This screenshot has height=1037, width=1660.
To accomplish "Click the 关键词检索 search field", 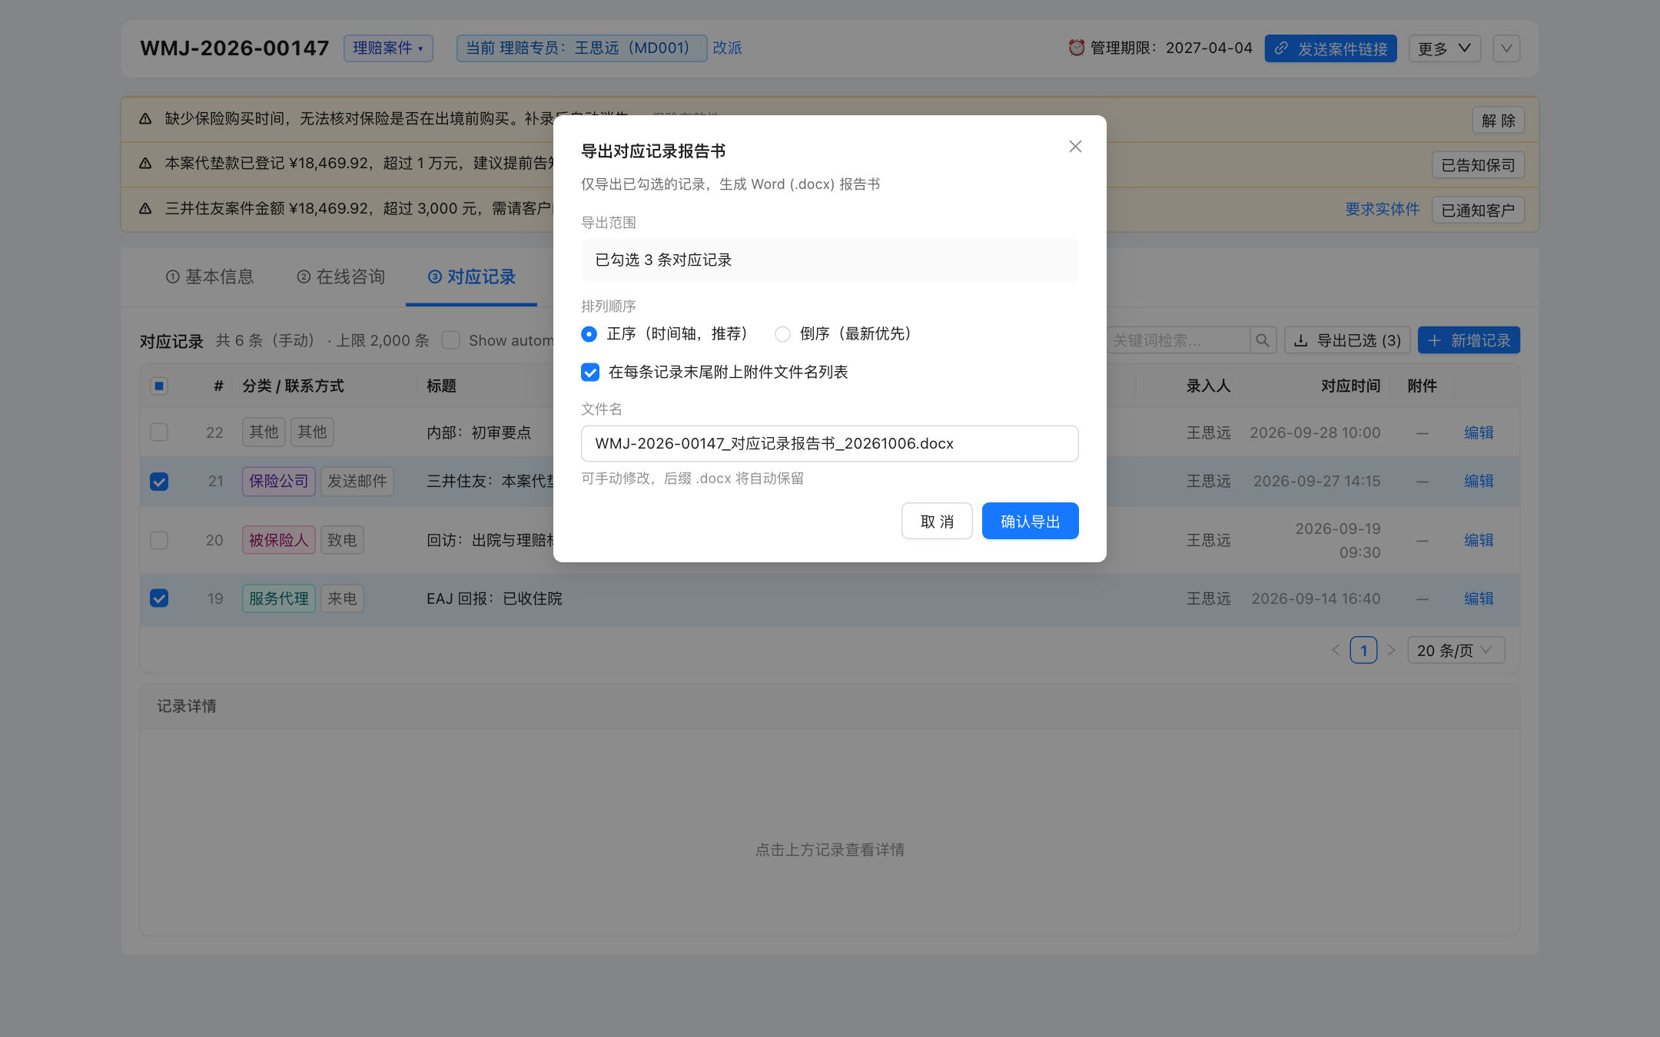I will pyautogui.click(x=1178, y=340).
